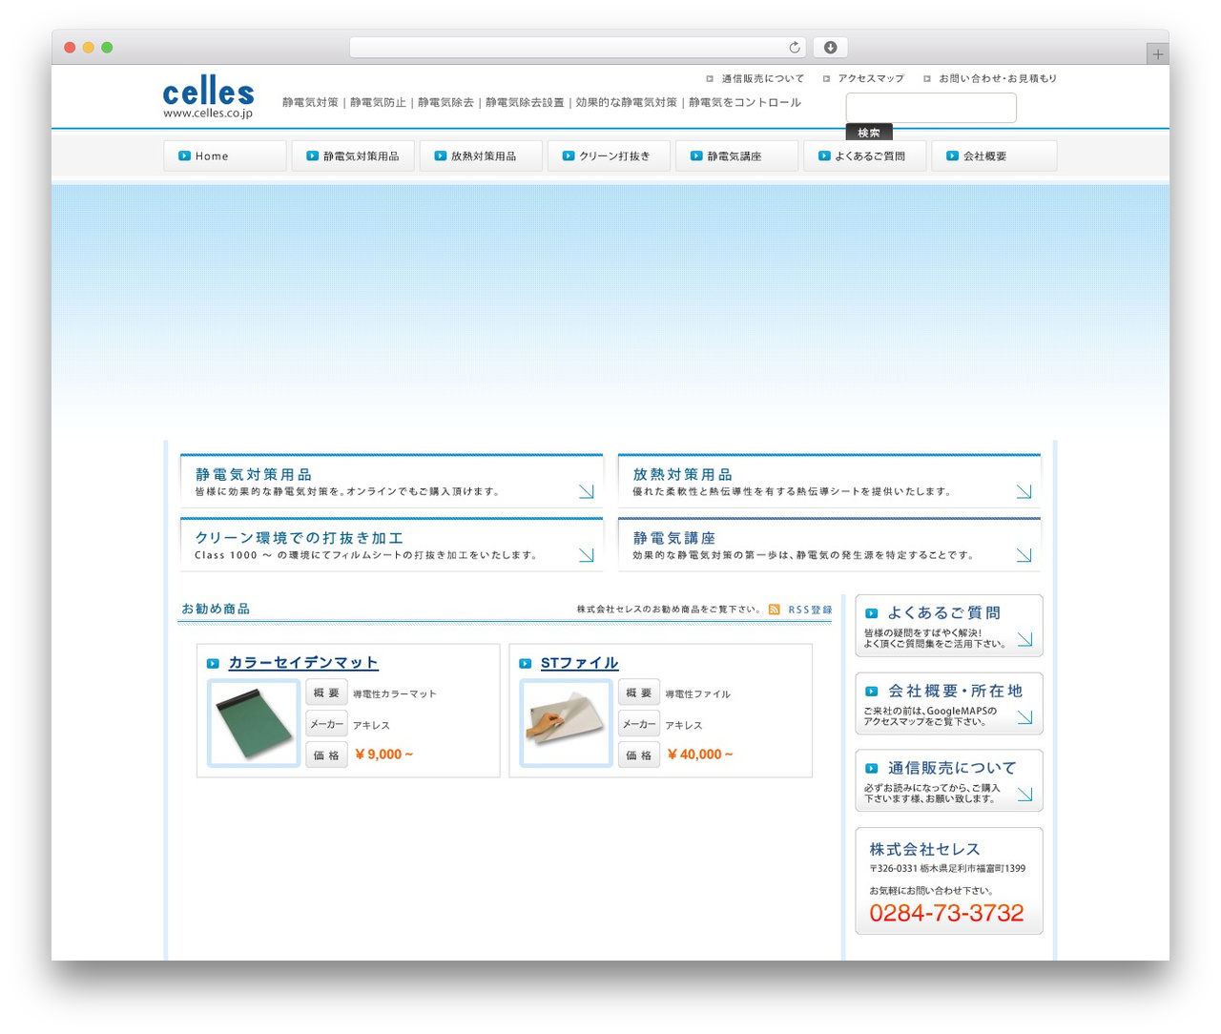Click arrow icon on 放熱対策用品 banner
This screenshot has width=1221, height=1034.
click(x=1024, y=491)
